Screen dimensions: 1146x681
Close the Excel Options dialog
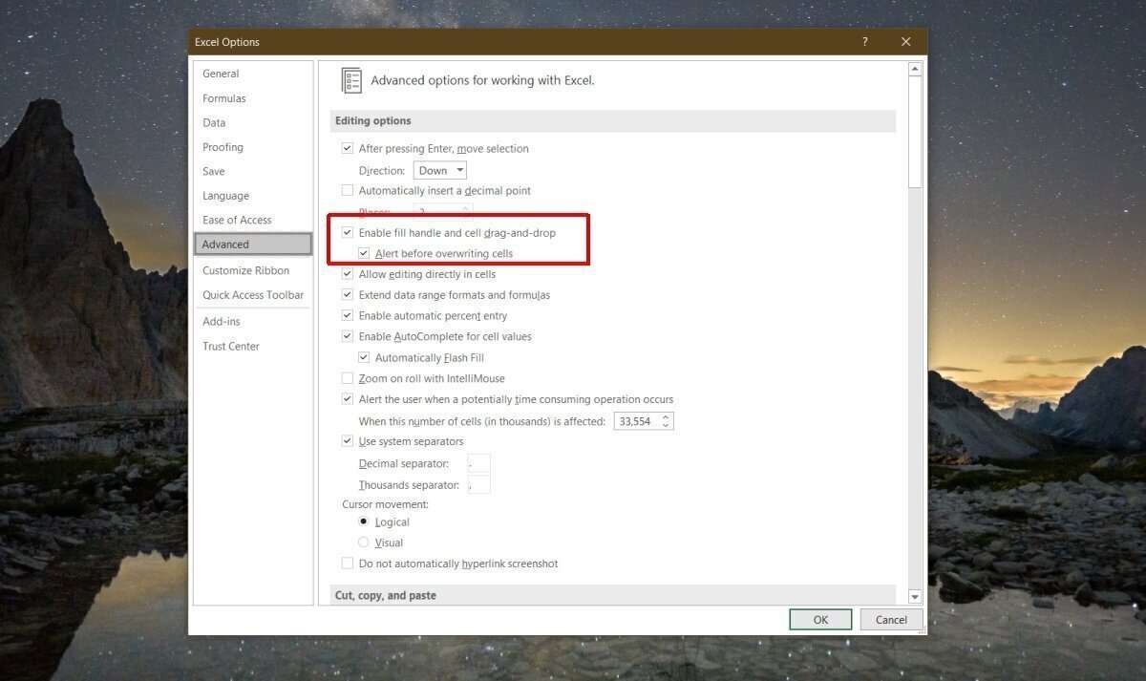[x=906, y=42]
